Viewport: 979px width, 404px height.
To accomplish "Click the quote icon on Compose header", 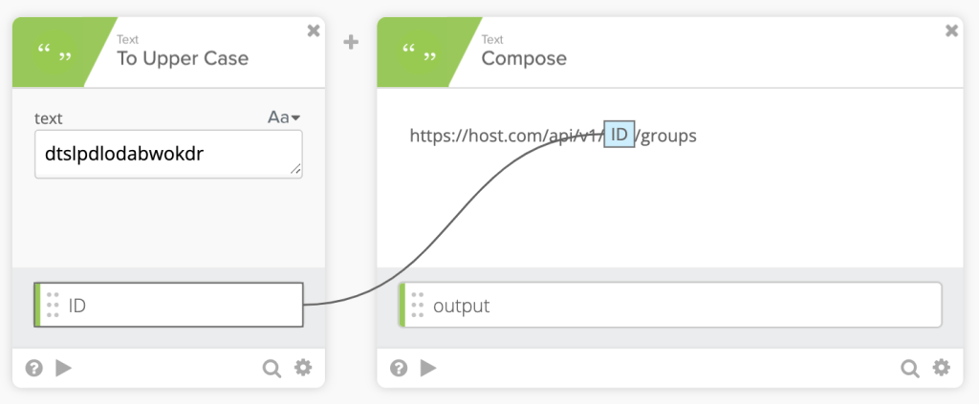I will 416,53.
